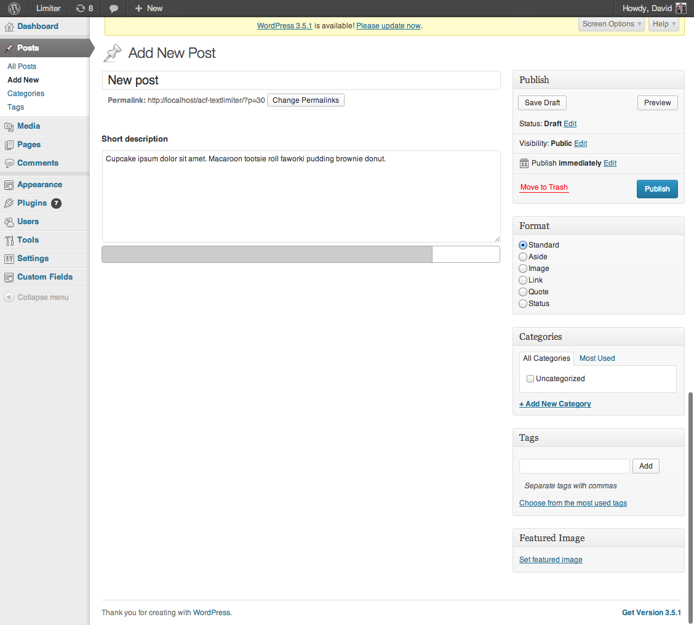The height and width of the screenshot is (625, 694).
Task: Click the Posts pushpin icon in sidebar
Action: point(9,48)
